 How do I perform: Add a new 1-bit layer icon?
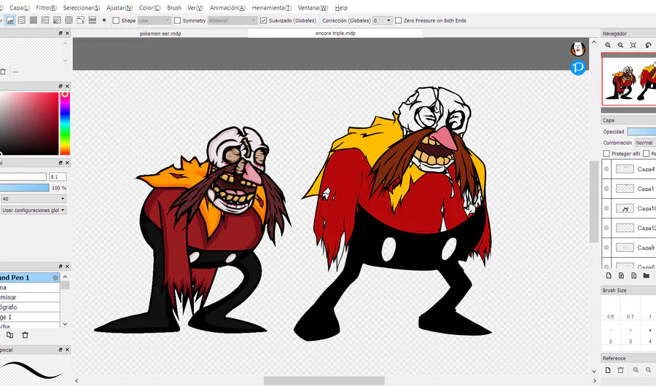(x=634, y=275)
